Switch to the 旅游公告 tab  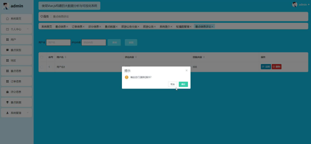point(148,26)
